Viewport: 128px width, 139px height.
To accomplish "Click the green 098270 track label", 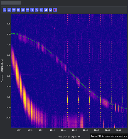I will (x=14, y=34).
